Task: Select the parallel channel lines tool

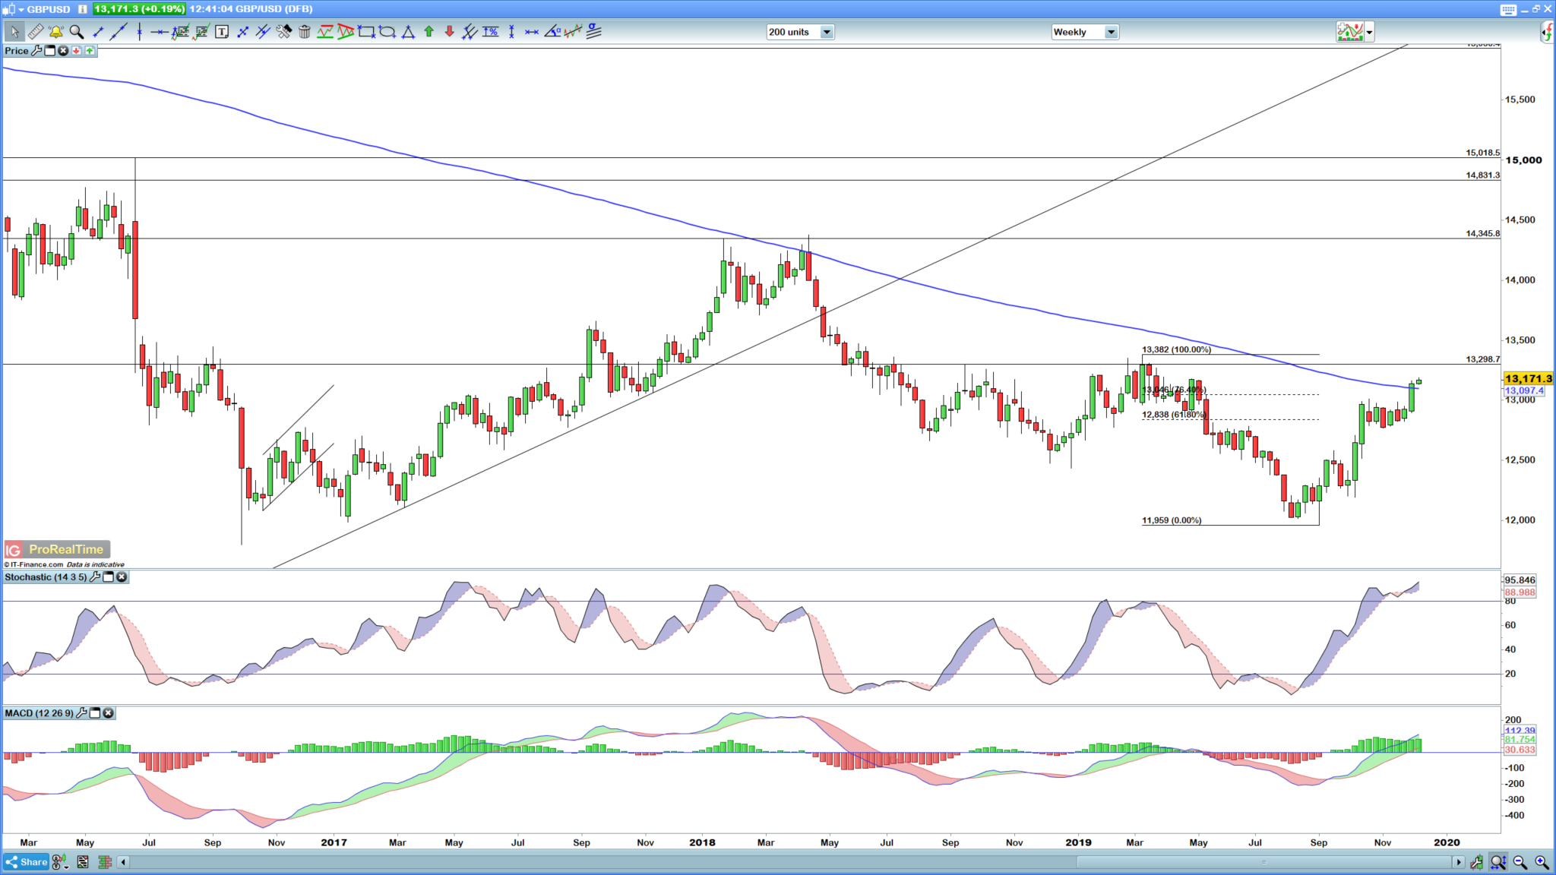Action: (x=263, y=32)
